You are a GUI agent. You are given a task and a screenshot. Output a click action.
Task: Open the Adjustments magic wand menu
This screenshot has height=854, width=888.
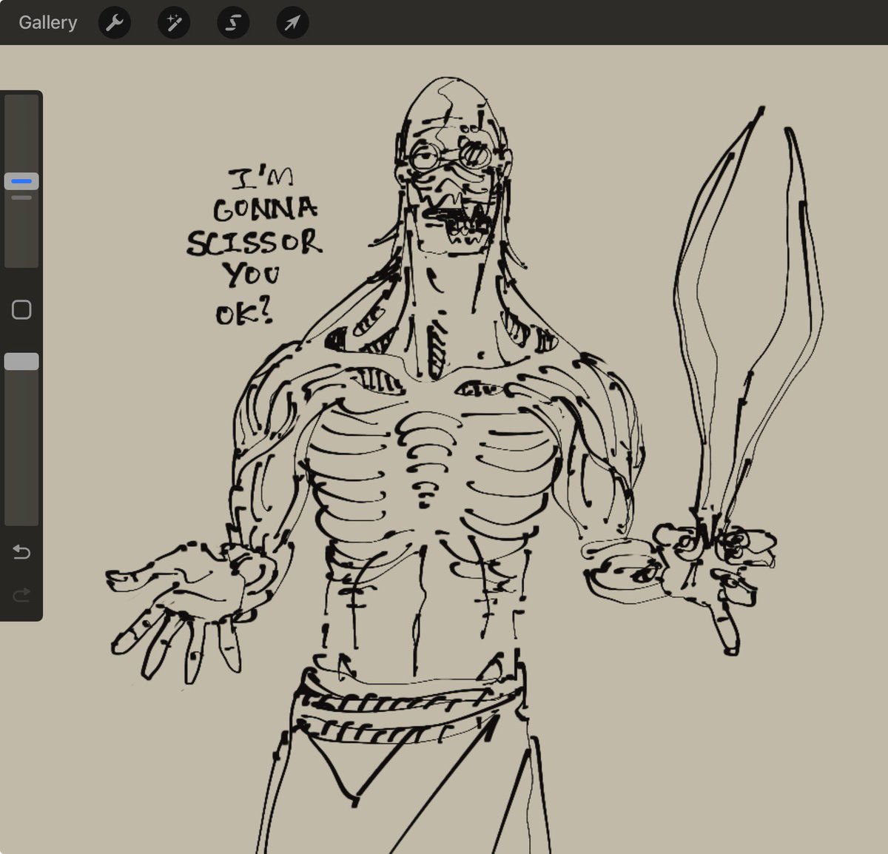pos(174,23)
